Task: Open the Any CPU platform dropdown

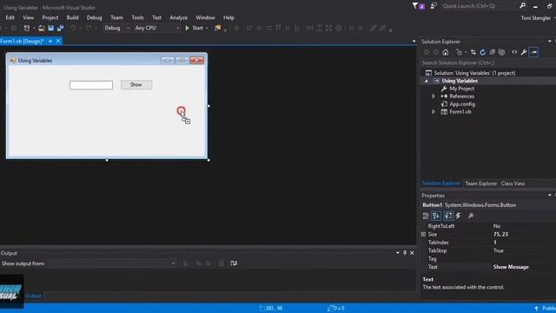Action: [x=157, y=28]
